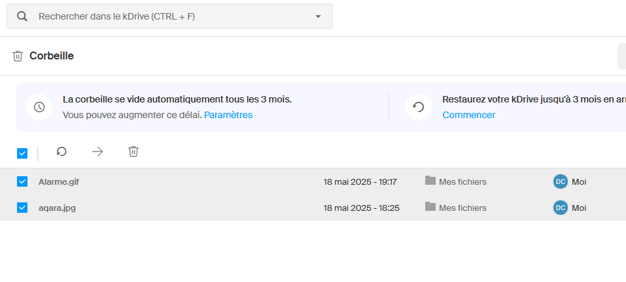Click the permanently delete trash icon
626x282 pixels.
click(133, 151)
